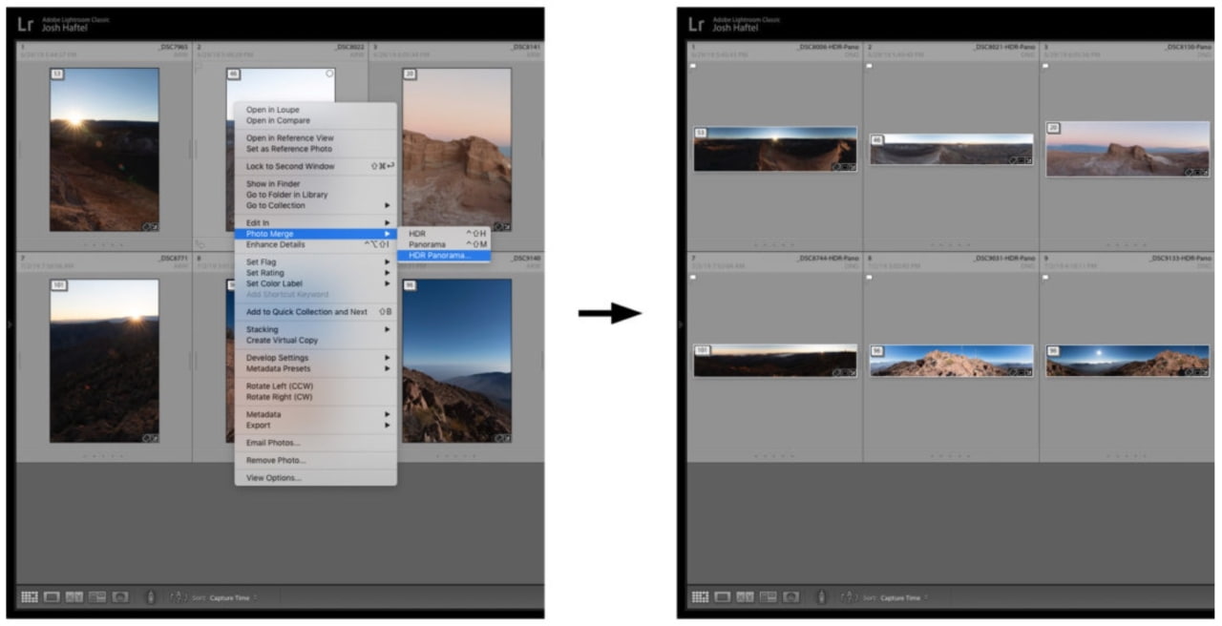Switch to Grid view in left window toolbar
Image resolution: width=1222 pixels, height=626 pixels.
point(30,597)
